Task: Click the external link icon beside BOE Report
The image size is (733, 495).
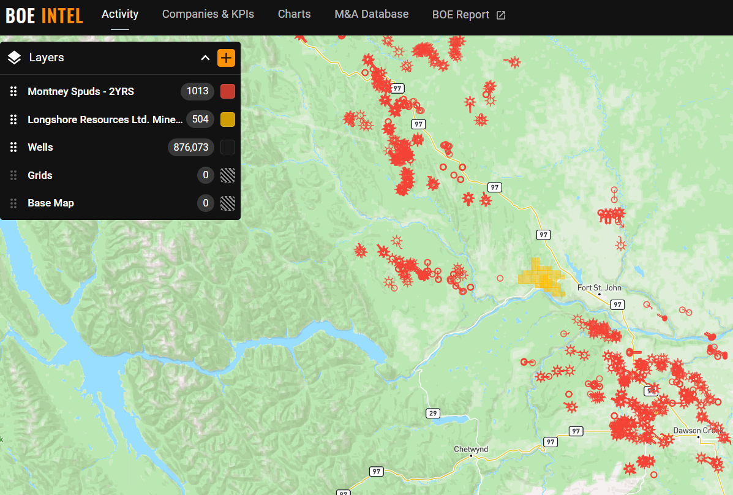Action: pyautogui.click(x=501, y=15)
